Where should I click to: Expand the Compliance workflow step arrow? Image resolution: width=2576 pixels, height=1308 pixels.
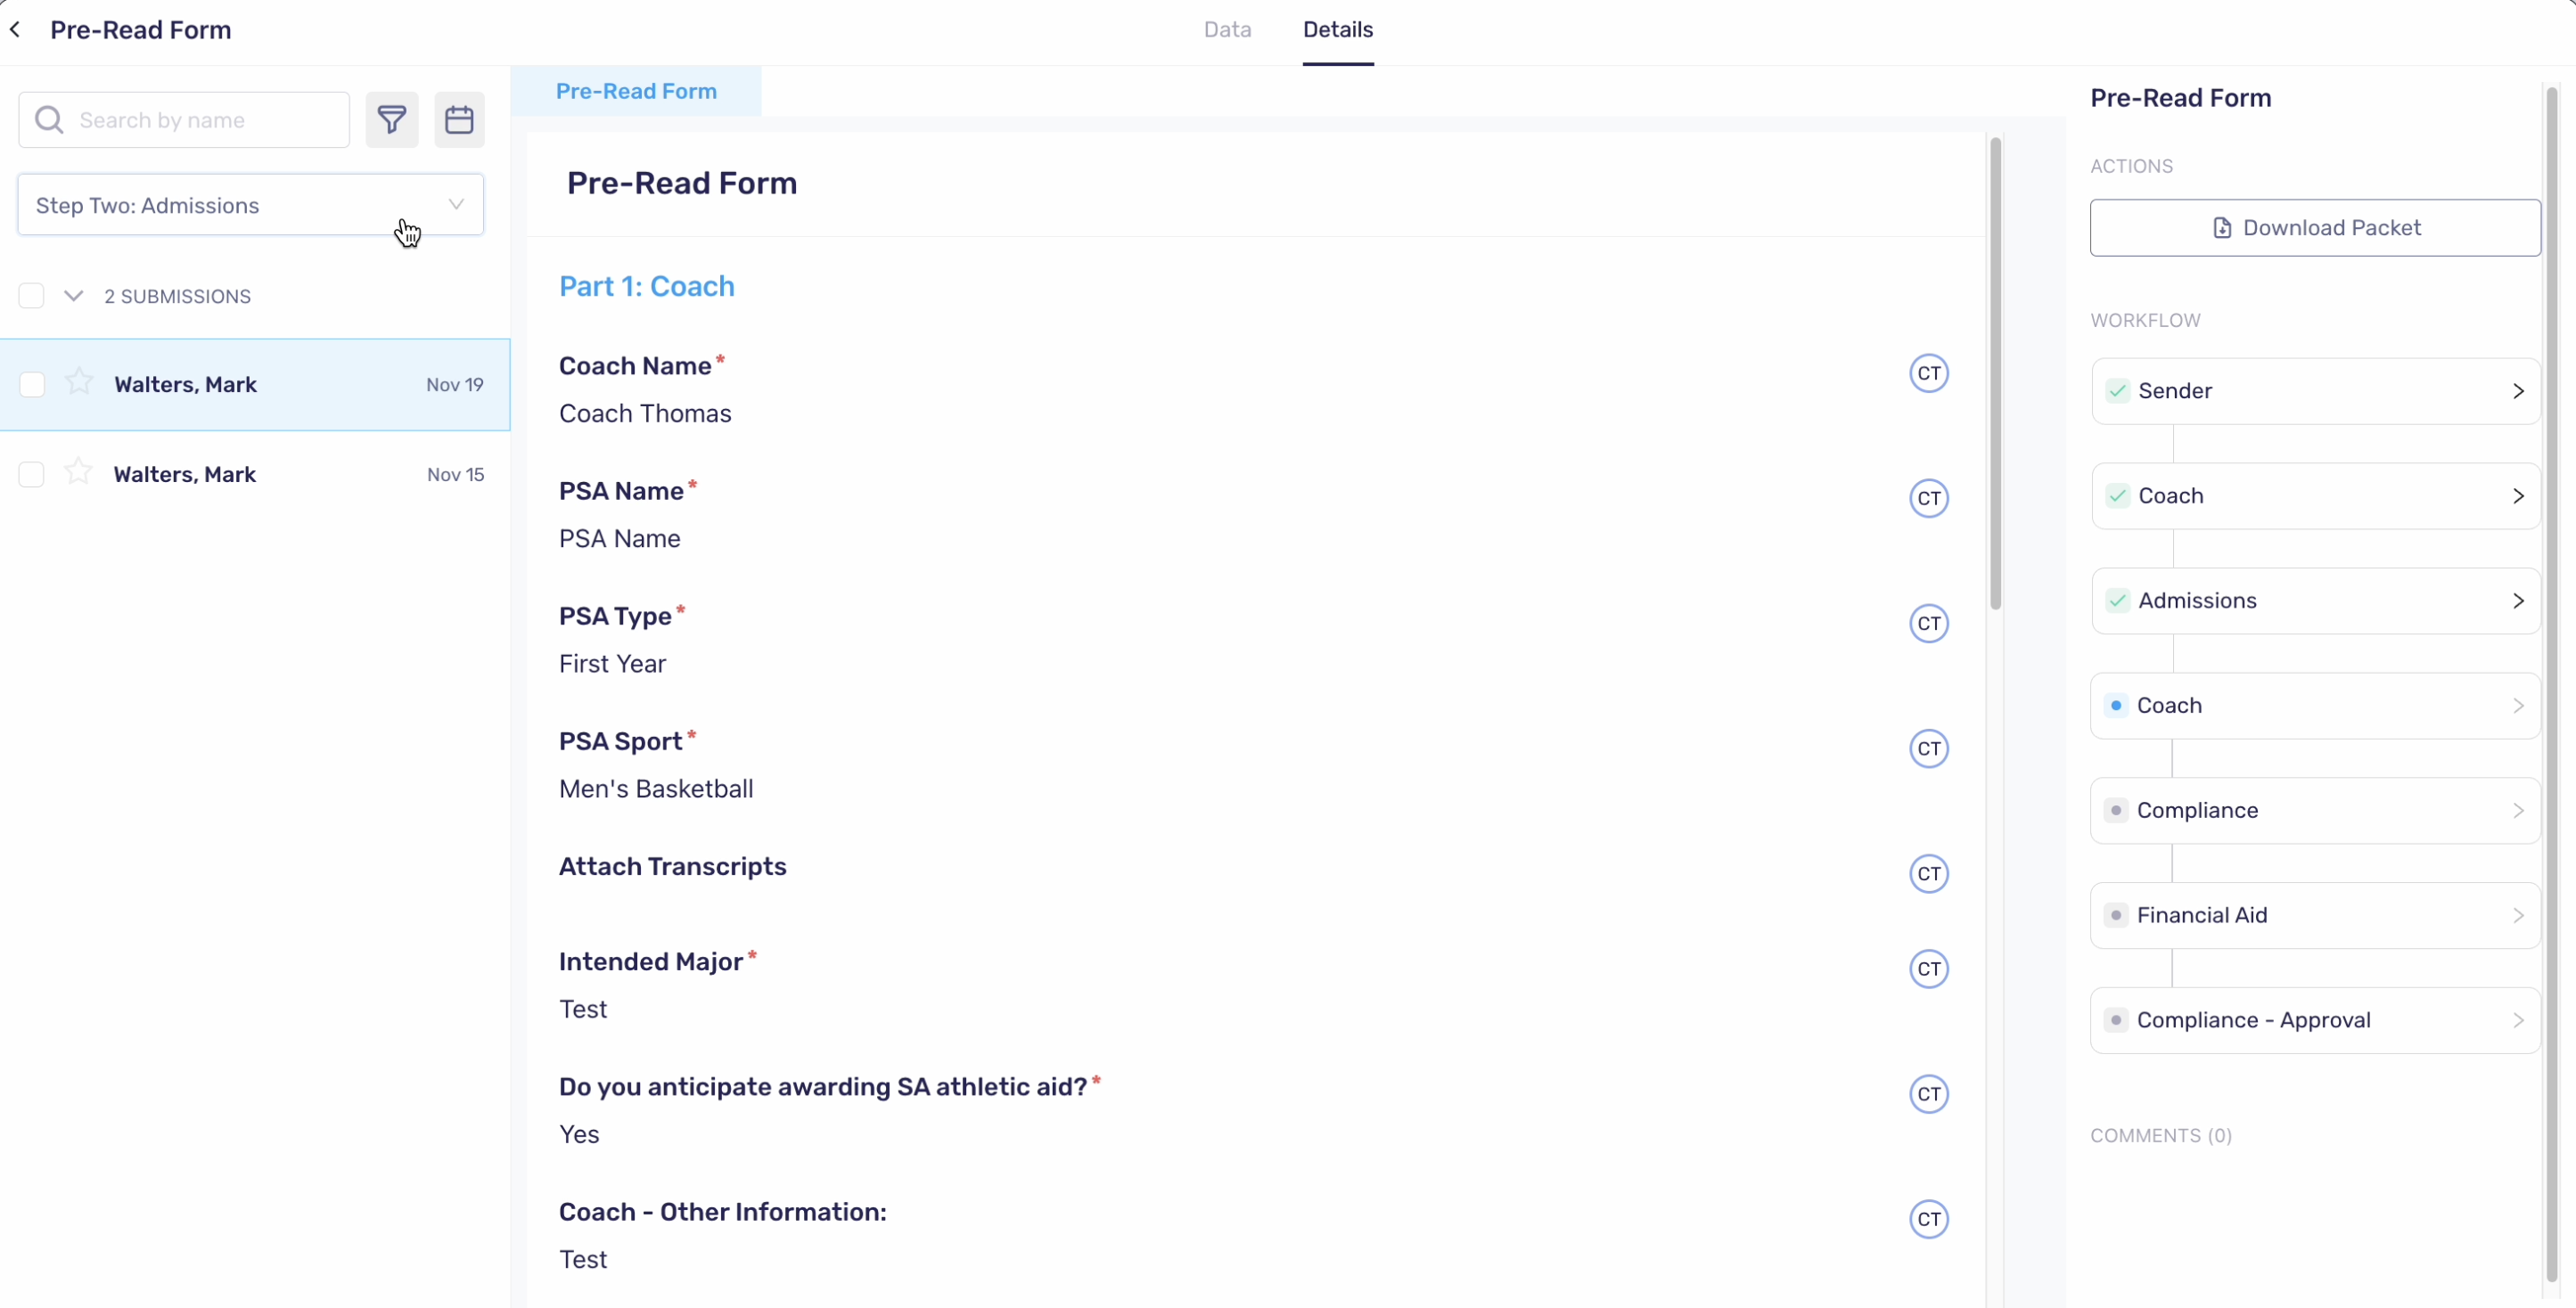(2518, 811)
